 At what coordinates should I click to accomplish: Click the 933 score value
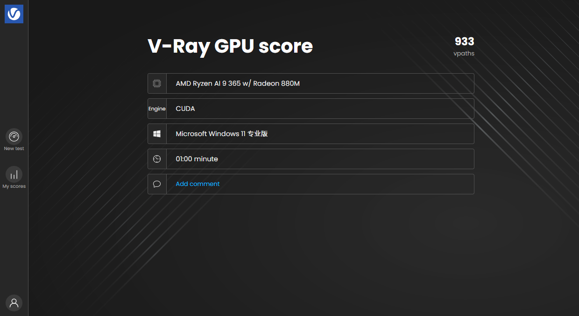pyautogui.click(x=465, y=41)
